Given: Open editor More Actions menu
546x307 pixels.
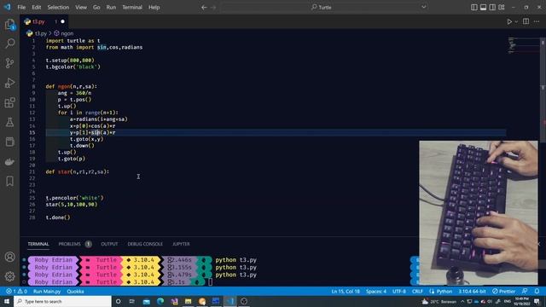Looking at the screenshot, I should click(537, 21).
